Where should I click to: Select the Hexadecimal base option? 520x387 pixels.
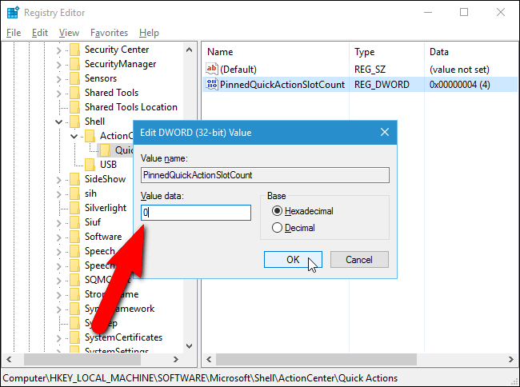(277, 211)
